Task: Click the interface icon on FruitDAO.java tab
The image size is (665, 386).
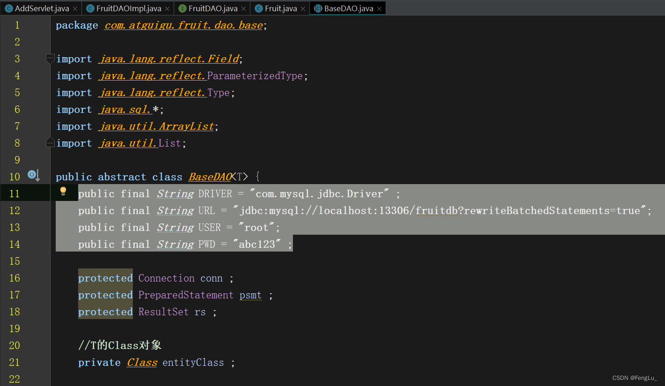Action: 183,8
